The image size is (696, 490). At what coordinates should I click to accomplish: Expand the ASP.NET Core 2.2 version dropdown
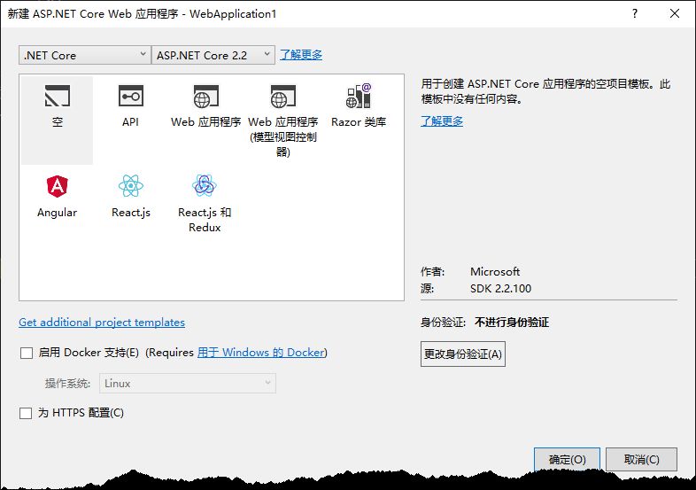[213, 55]
